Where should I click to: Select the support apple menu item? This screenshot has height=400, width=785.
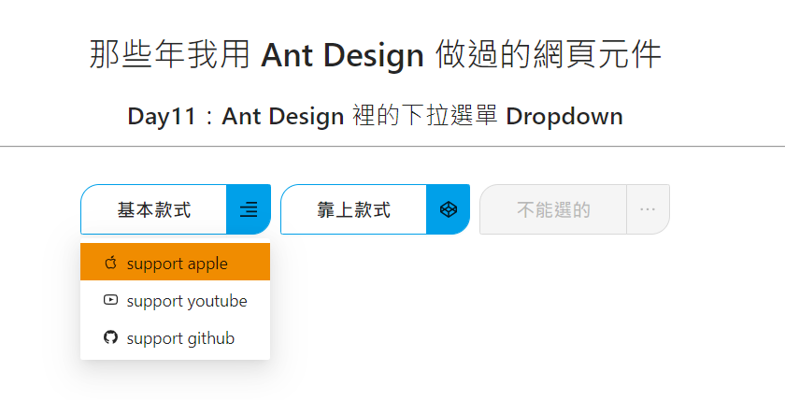(176, 262)
